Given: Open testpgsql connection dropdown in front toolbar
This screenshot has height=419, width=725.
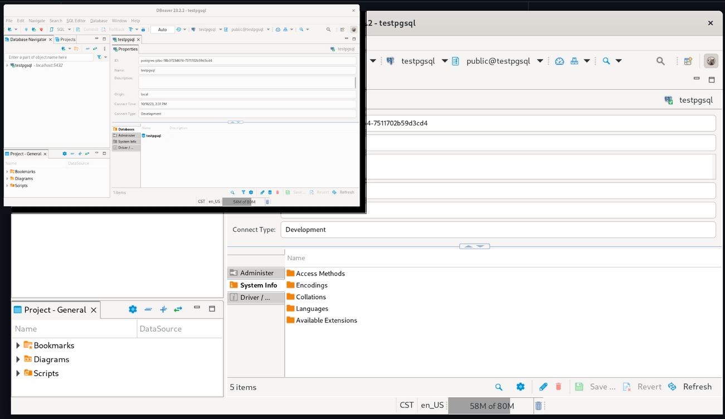Looking at the screenshot, I should pos(221,30).
